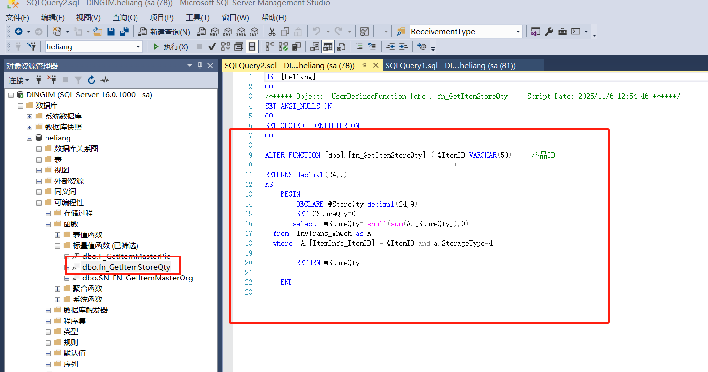708x372 pixels.
Task: Expand the 数据库触发器 folder
Action: point(48,310)
